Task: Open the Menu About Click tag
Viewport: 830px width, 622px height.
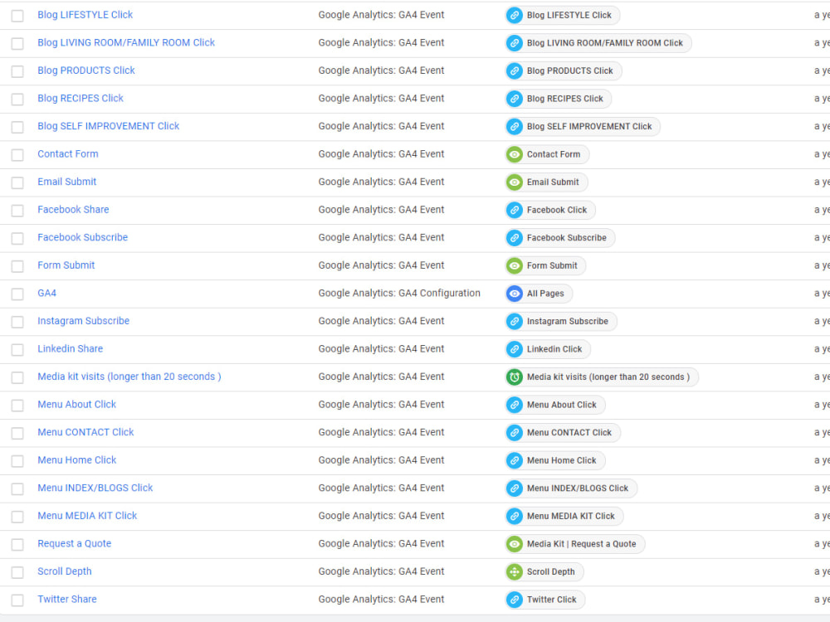Action: coord(76,404)
